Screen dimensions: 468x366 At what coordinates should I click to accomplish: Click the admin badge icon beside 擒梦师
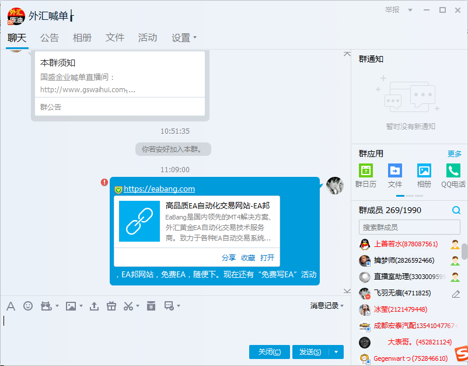click(455, 261)
